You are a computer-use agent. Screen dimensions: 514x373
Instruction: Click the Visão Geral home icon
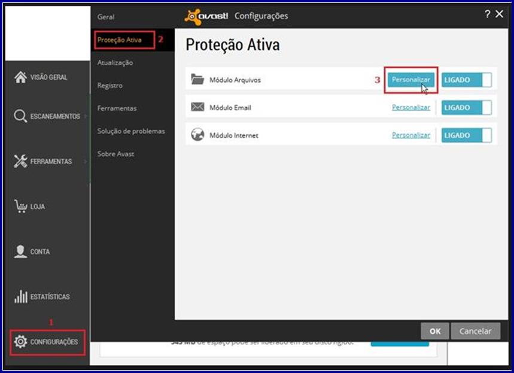[x=20, y=77]
